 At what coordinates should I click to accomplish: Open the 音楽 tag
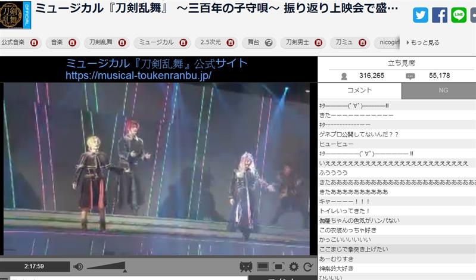(x=57, y=42)
